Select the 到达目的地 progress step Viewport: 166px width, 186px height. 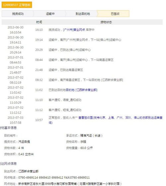(83, 14)
